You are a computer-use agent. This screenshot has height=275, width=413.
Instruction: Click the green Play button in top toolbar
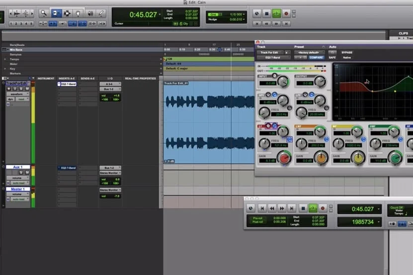[x=276, y=13]
